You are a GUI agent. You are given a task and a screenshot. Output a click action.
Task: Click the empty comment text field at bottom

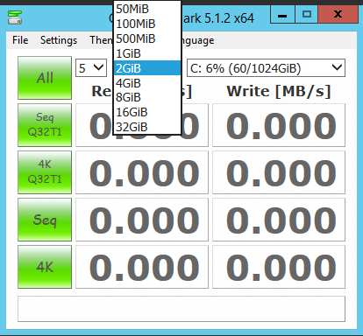point(181,309)
